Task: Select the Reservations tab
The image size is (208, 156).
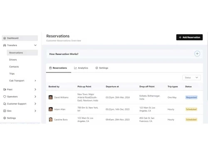Action: click(x=58, y=68)
